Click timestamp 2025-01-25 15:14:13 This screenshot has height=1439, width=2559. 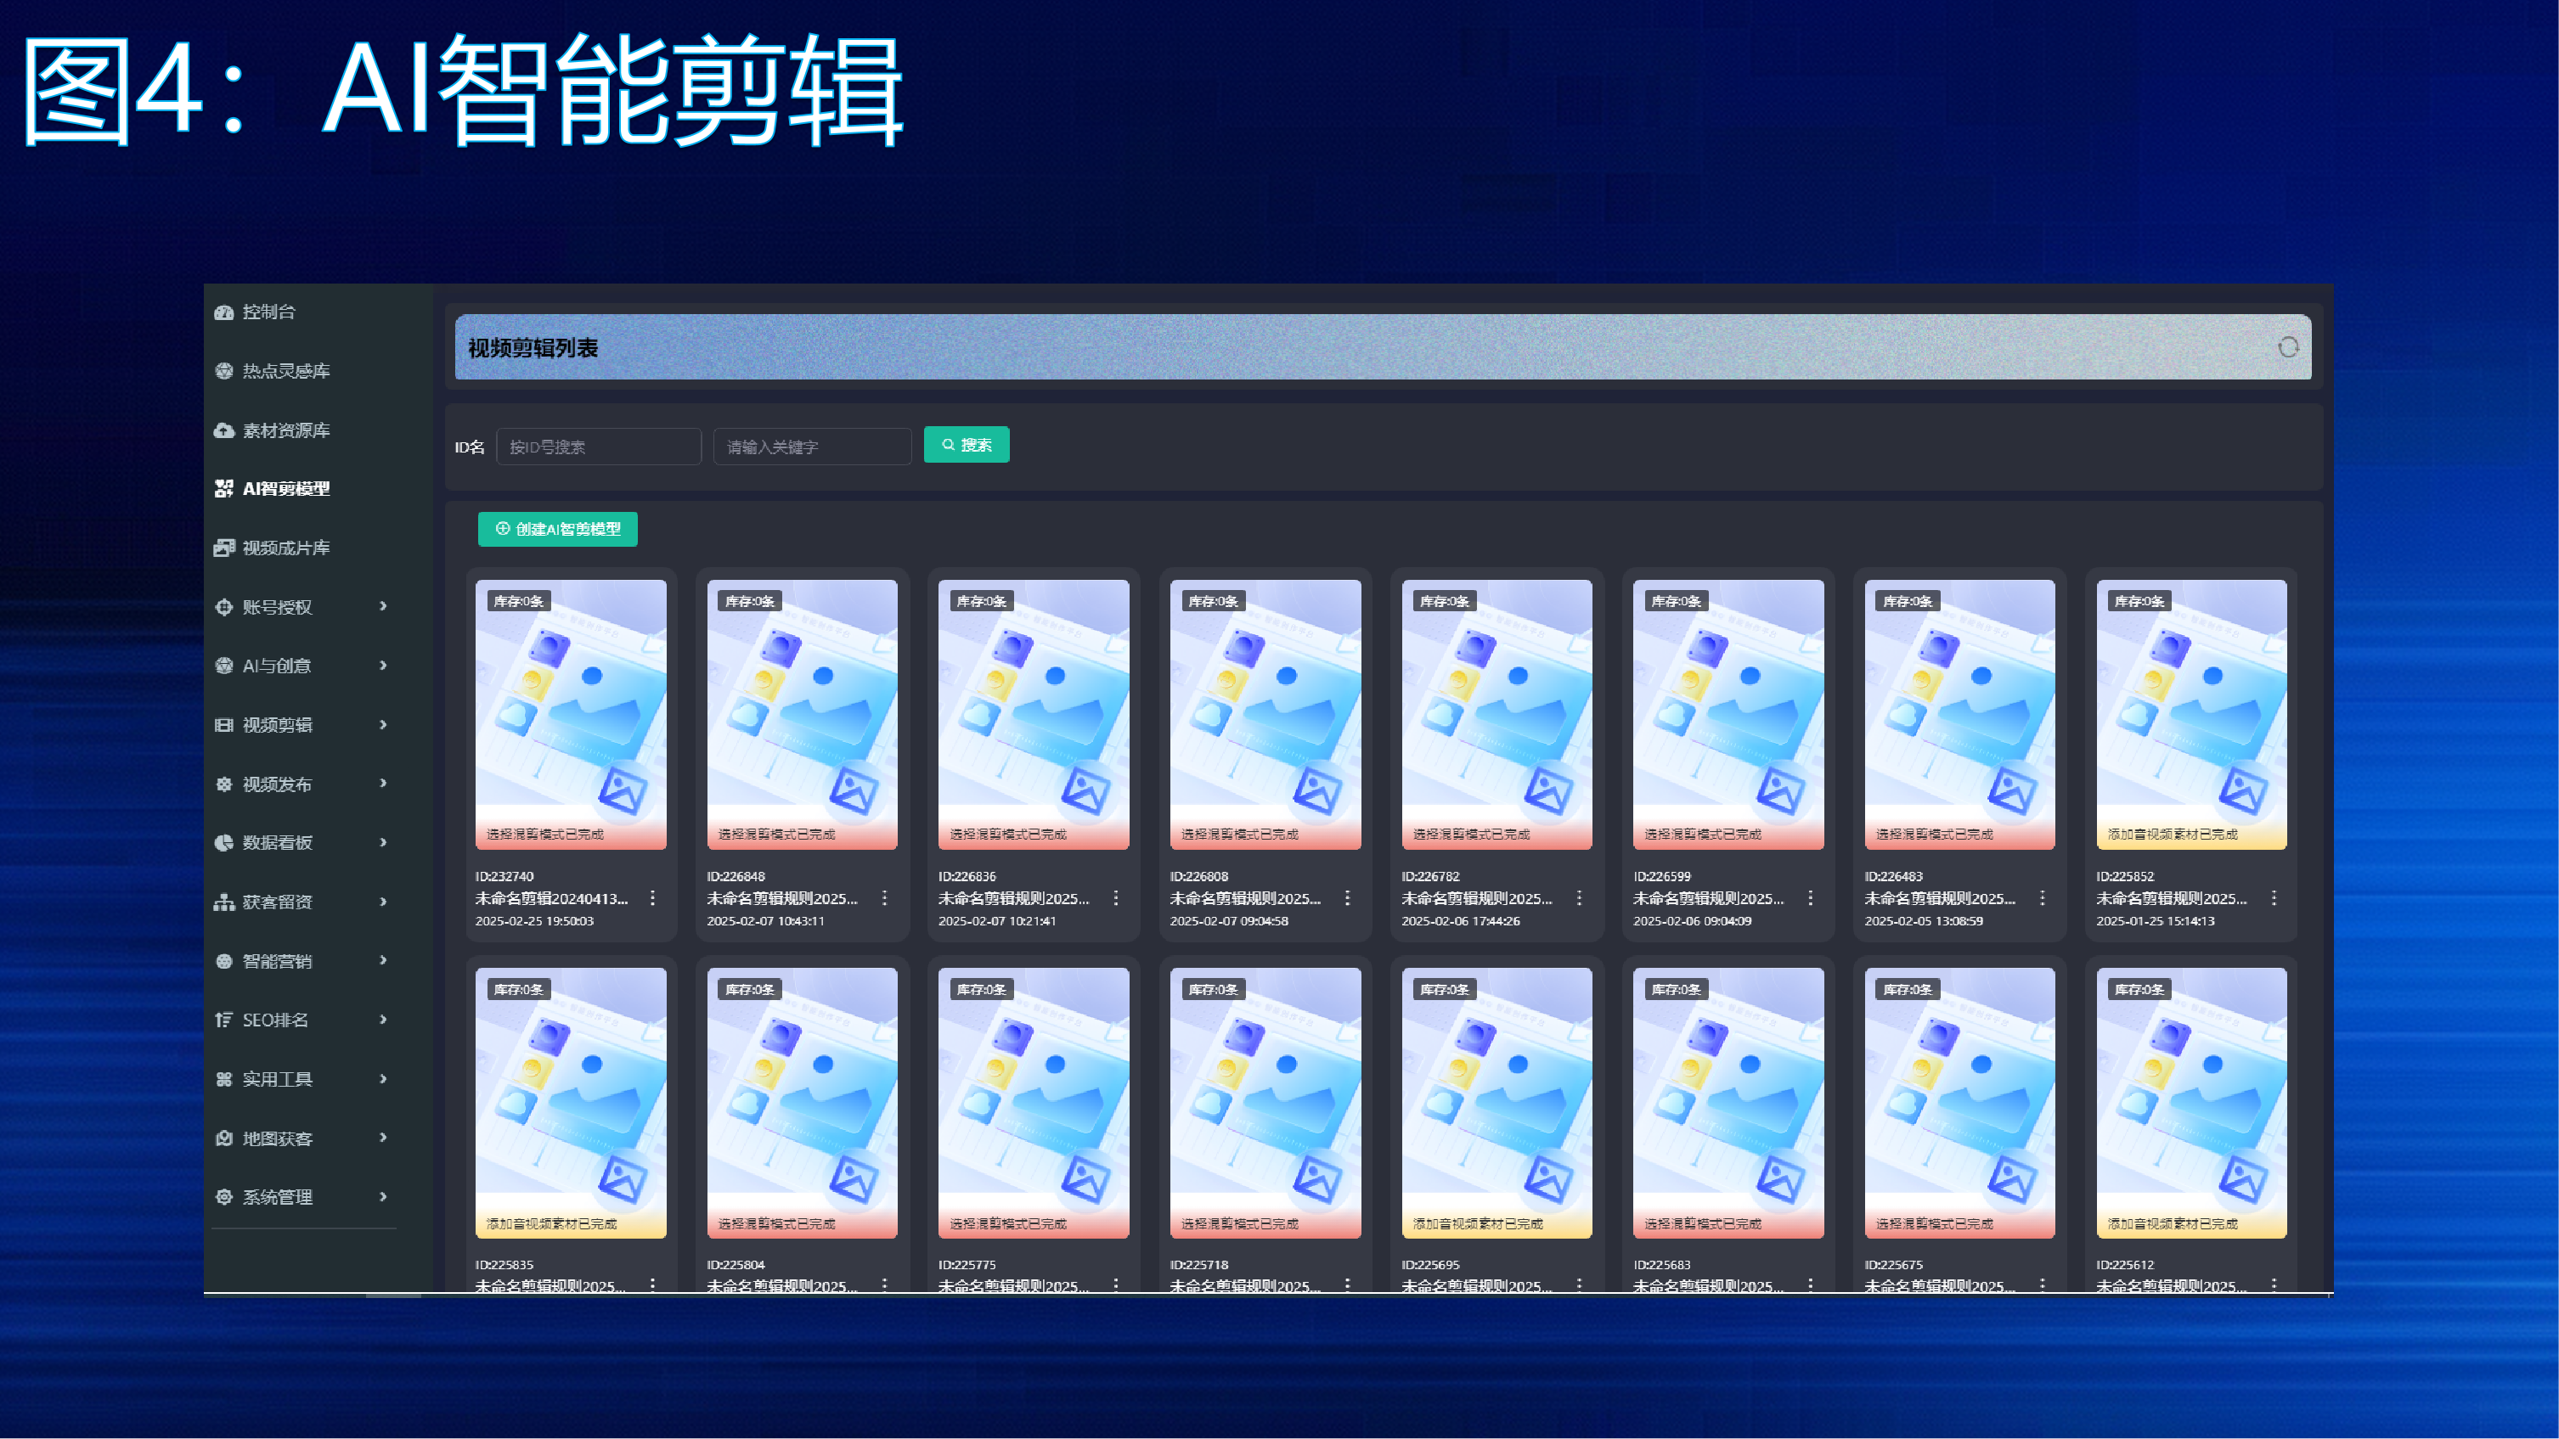[x=2156, y=922]
